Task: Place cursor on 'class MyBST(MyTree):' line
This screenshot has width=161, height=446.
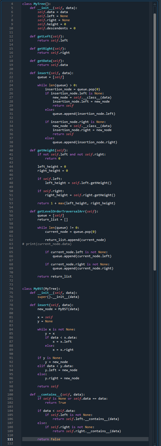Action: coord(41,289)
